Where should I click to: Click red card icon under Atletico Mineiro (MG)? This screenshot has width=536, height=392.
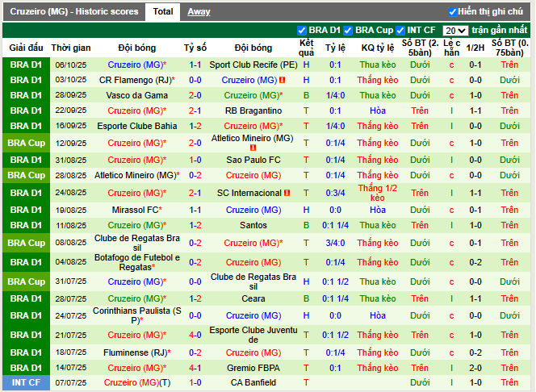(x=253, y=148)
